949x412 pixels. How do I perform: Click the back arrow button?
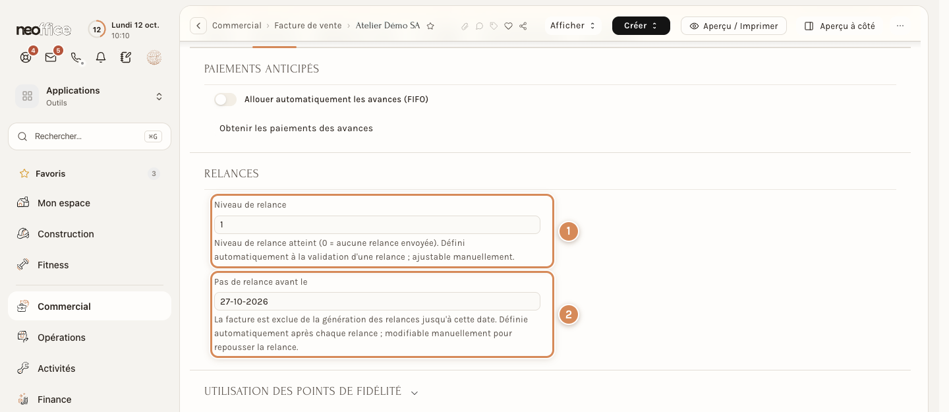click(x=198, y=26)
